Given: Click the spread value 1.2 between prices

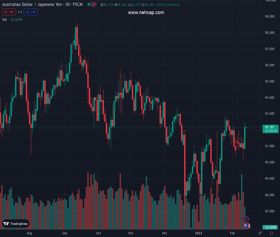Looking at the screenshot, I should point(20,12).
